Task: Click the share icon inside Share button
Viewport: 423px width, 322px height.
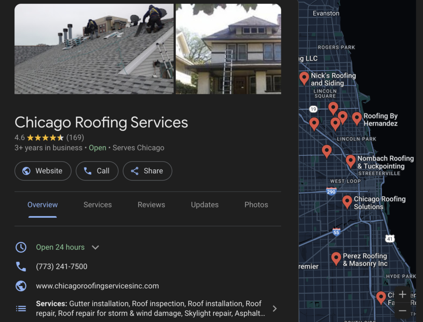Action: point(135,171)
